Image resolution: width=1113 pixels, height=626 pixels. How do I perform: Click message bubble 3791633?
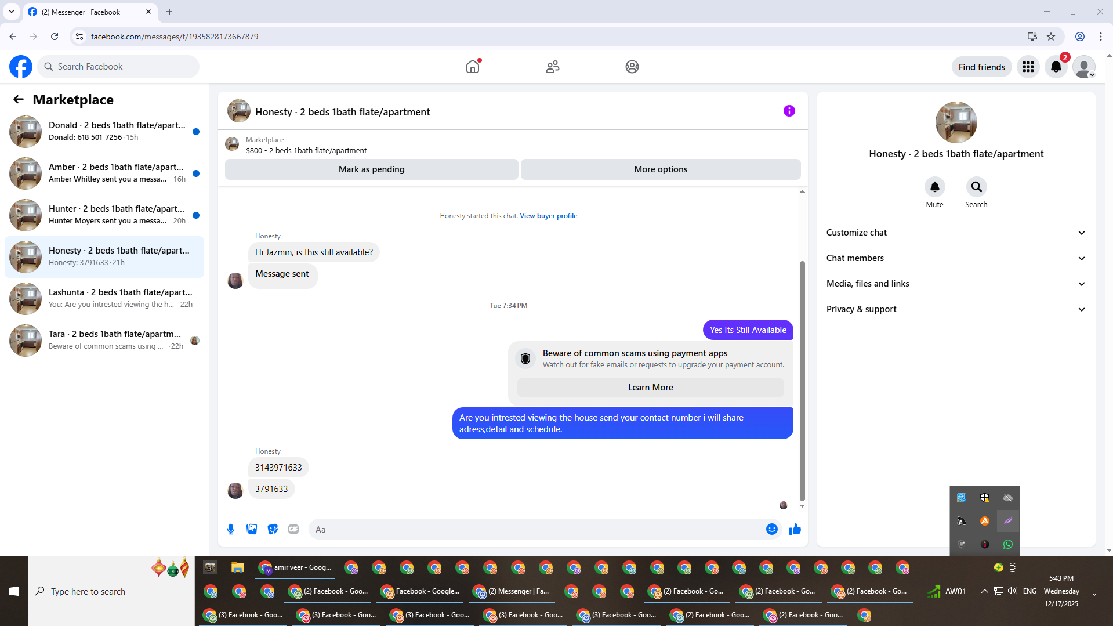(271, 489)
